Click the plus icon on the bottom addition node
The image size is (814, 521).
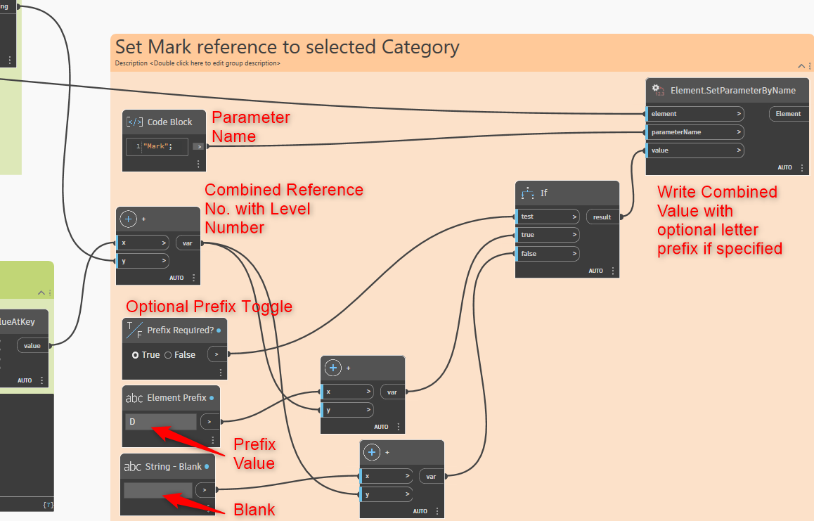(x=371, y=452)
